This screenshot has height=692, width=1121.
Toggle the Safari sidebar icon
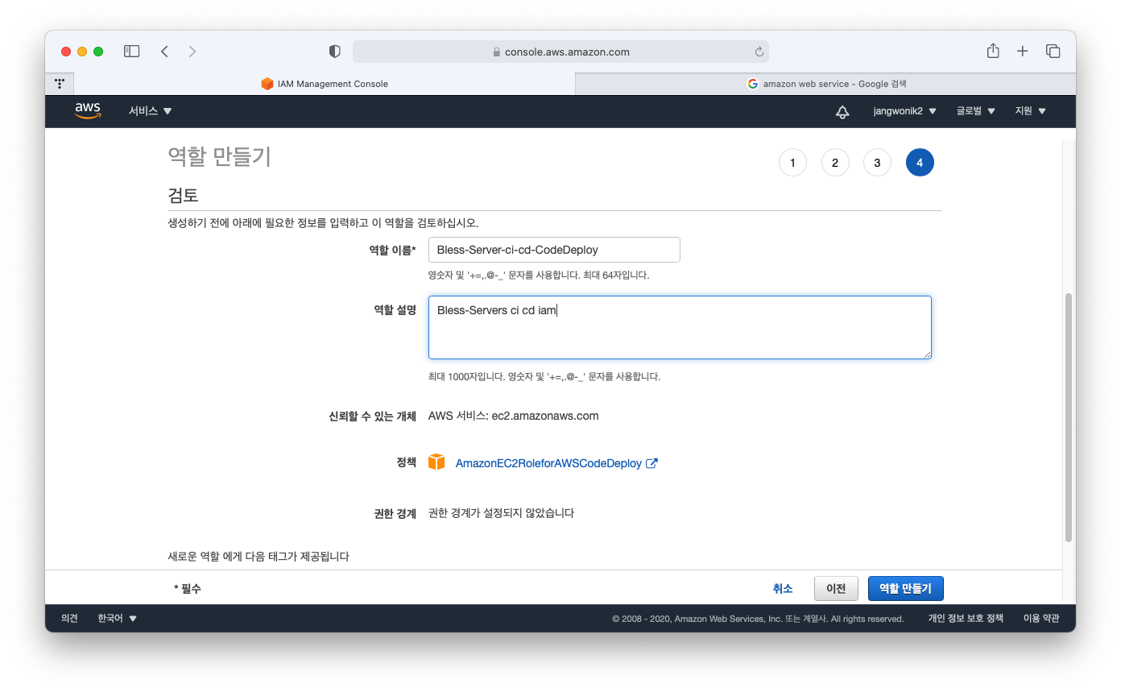pyautogui.click(x=131, y=52)
